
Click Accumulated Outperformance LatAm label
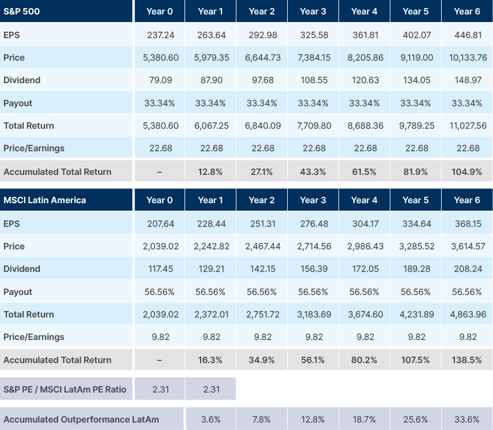[81, 419]
